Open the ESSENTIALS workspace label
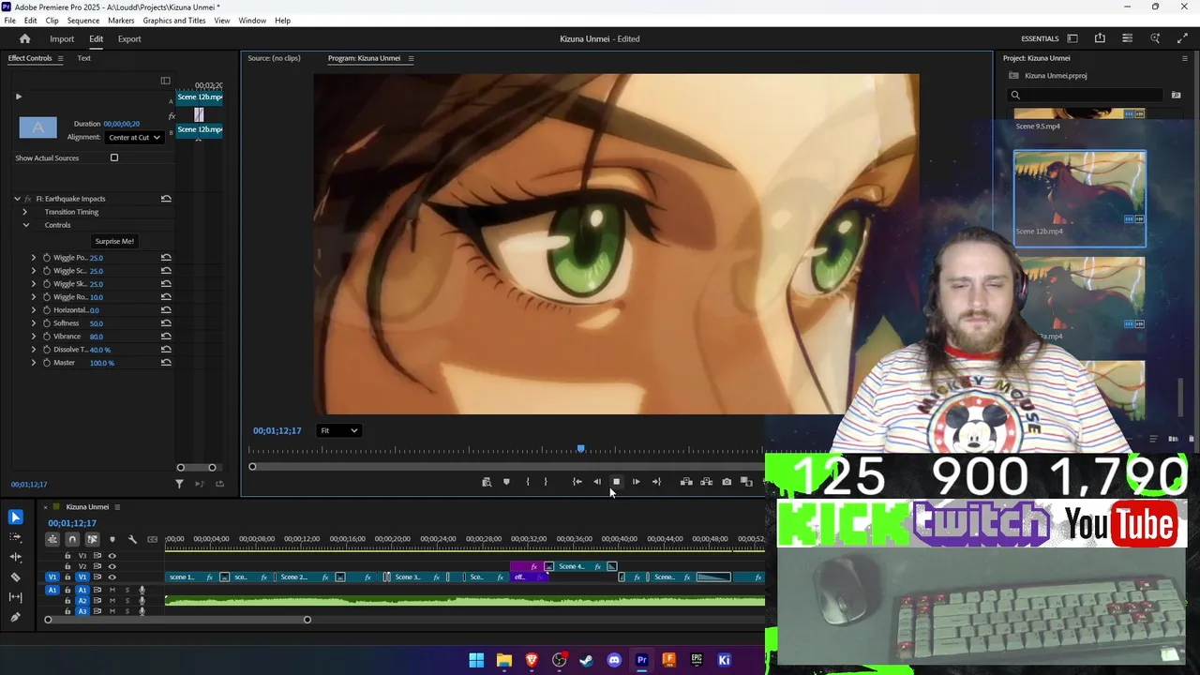Screen dimensions: 1200x675 (1040, 38)
